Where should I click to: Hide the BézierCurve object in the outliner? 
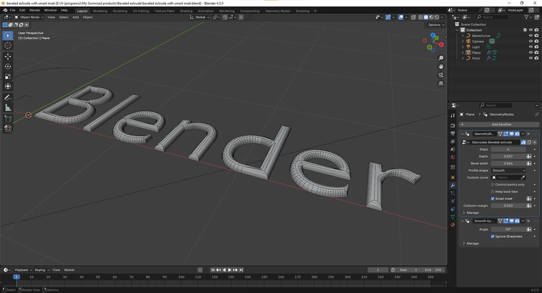click(531, 36)
